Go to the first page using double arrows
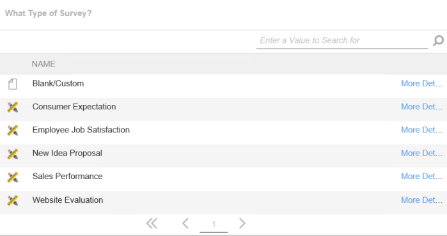The height and width of the screenshot is (236, 447). (x=152, y=223)
